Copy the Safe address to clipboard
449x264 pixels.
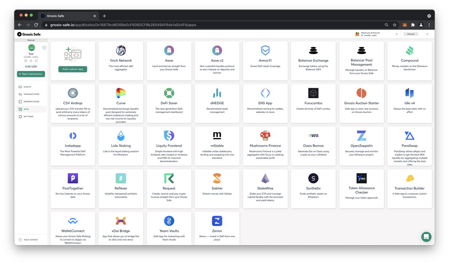click(x=31, y=60)
